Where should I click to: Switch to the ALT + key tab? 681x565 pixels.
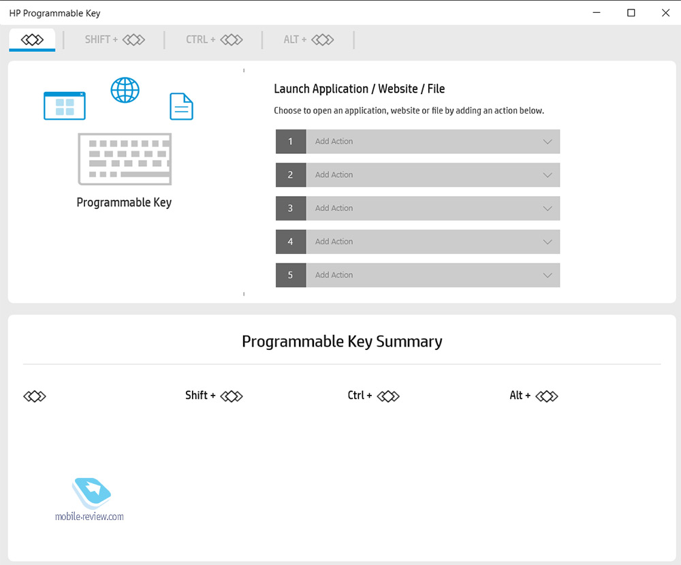(308, 40)
